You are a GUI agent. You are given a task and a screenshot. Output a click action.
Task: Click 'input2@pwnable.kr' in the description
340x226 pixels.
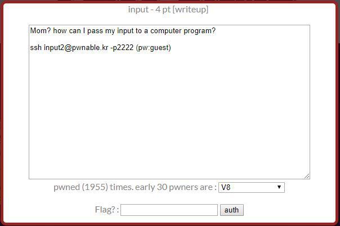[76, 48]
